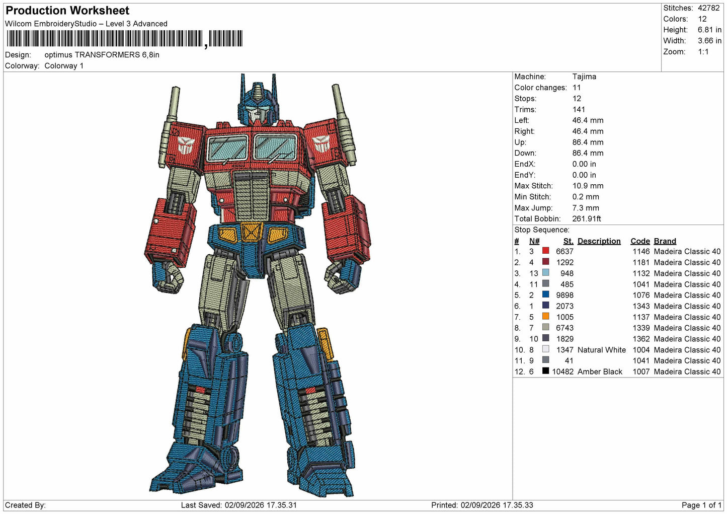Screen dimensions: 727x514
Task: Click the beige swatch in stop 8
Action: [545, 327]
